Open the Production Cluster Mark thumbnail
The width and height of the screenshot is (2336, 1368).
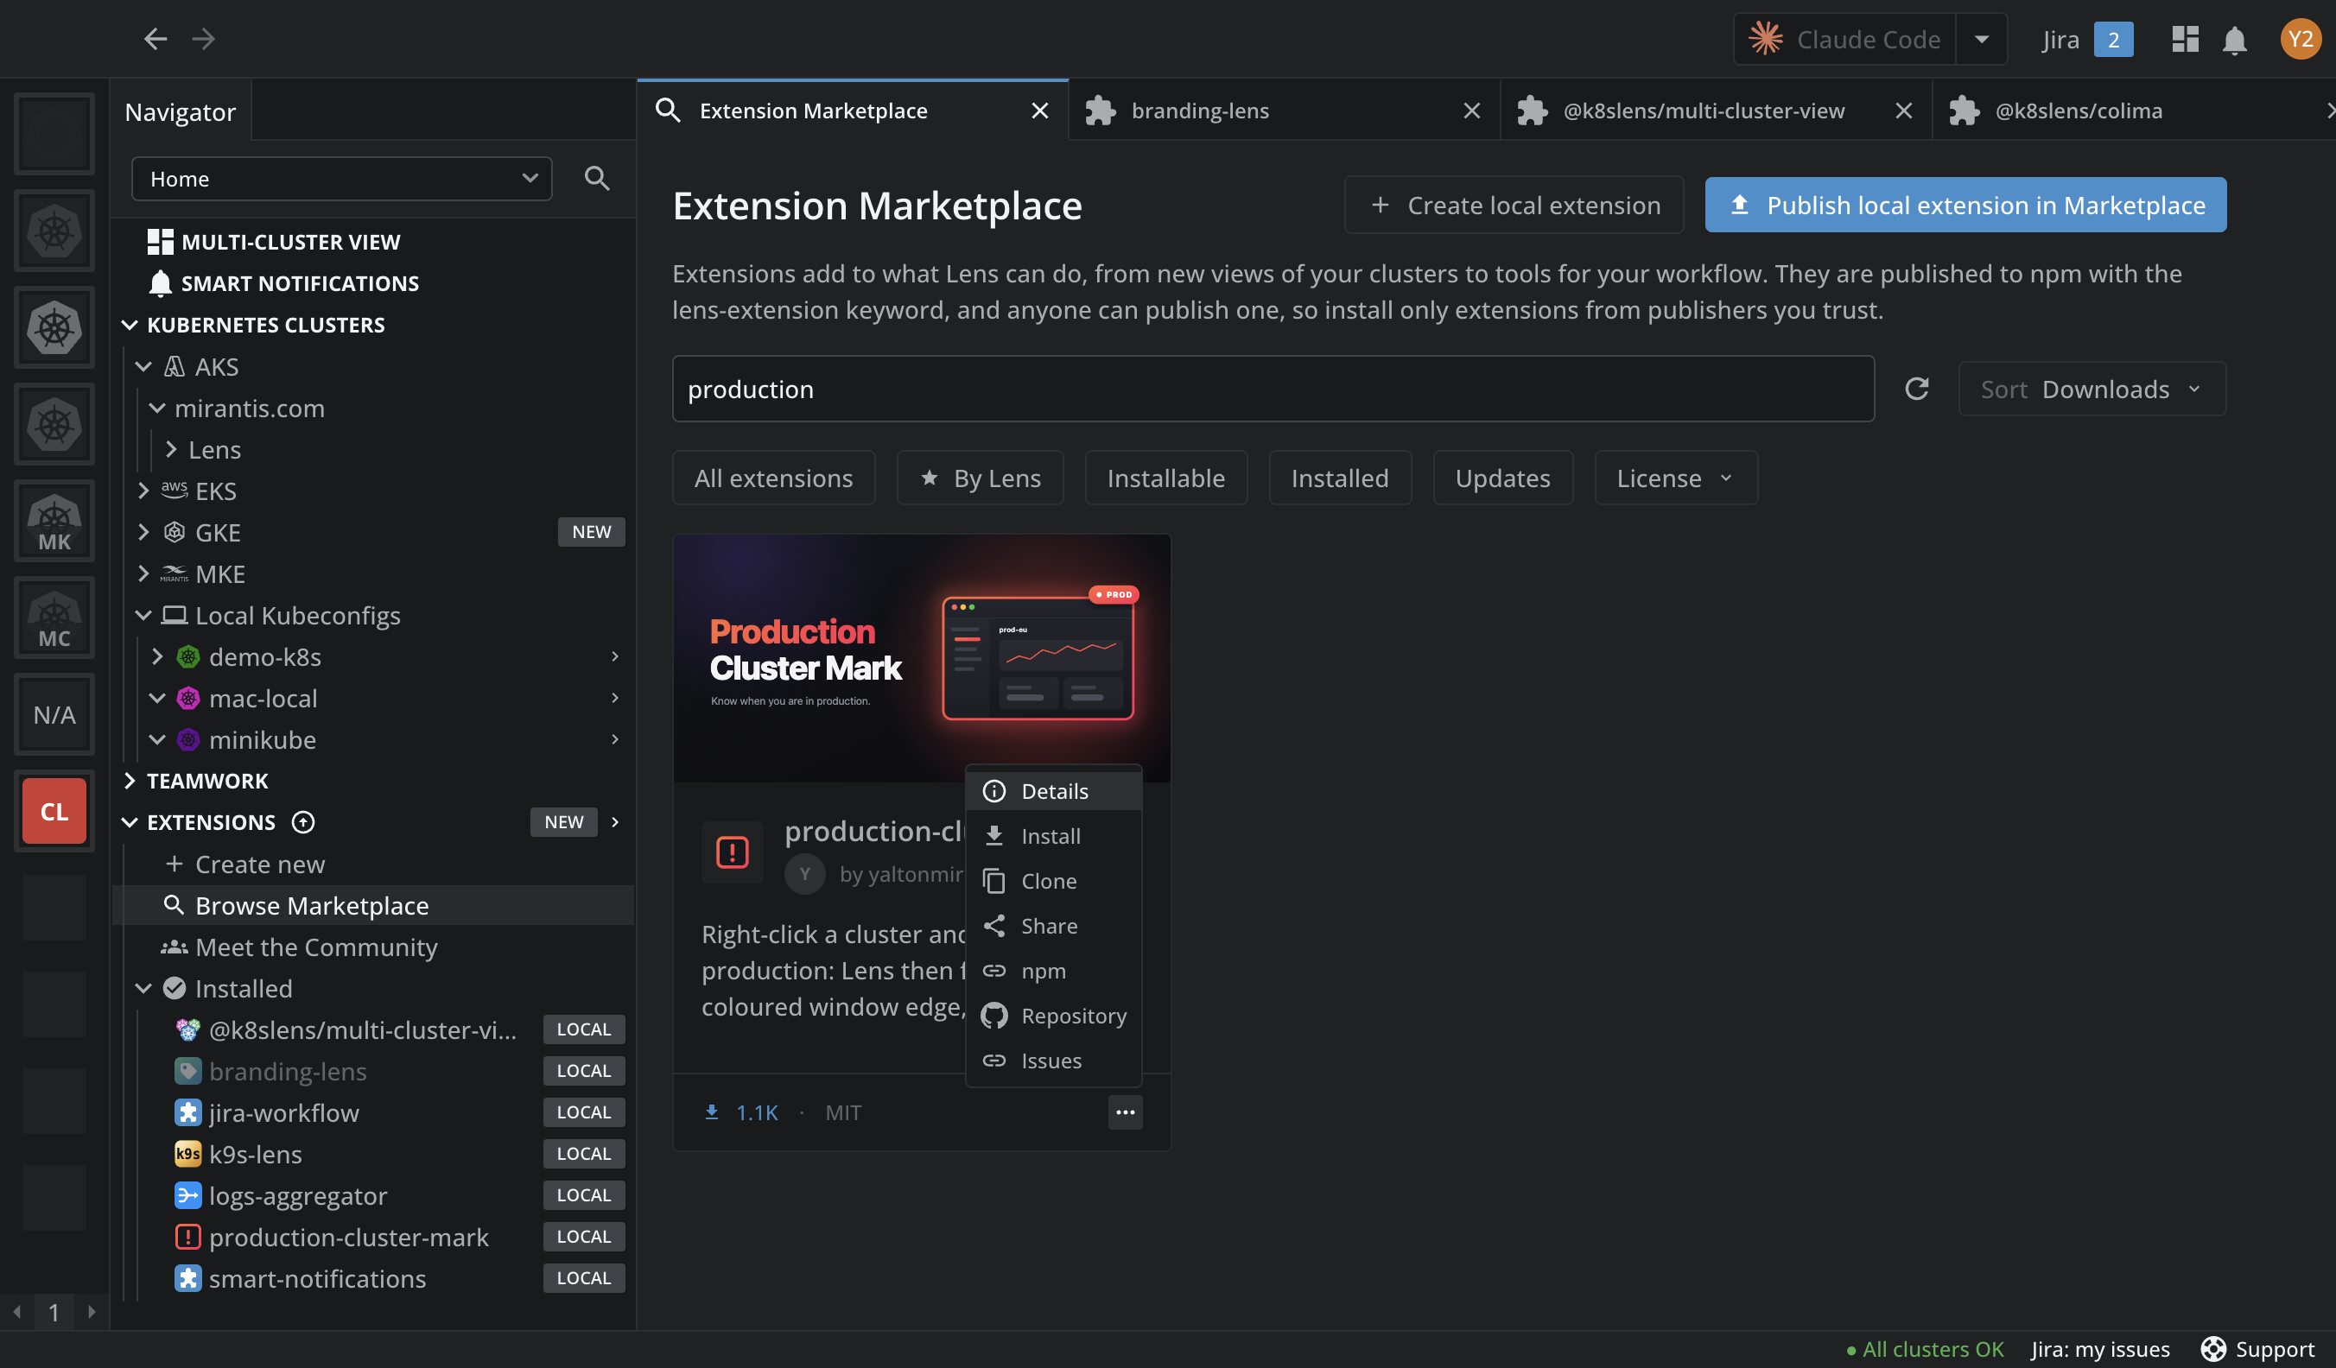[x=922, y=658]
